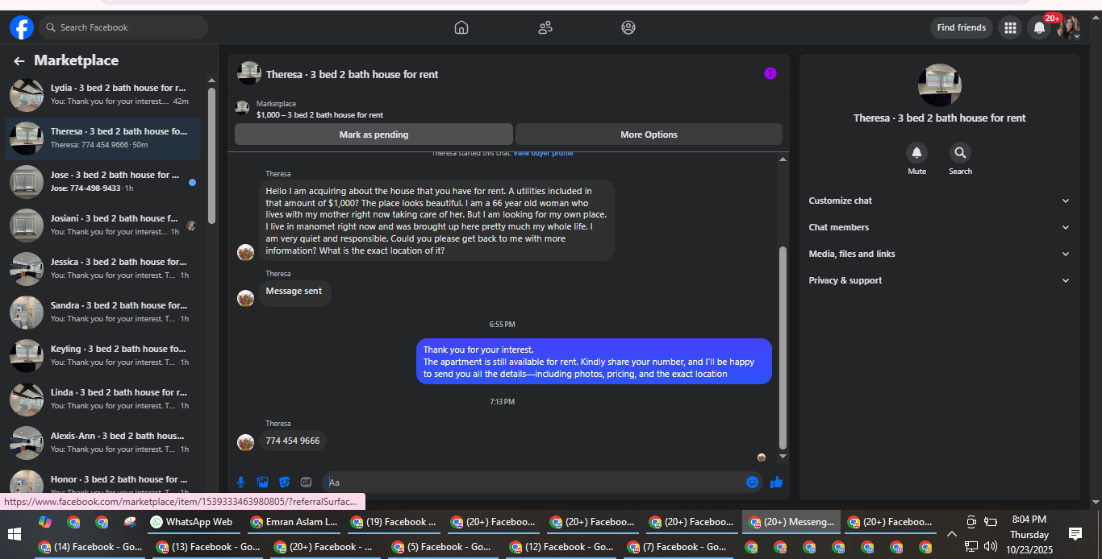
Task: Open the volume icon in system tray
Action: (991, 546)
